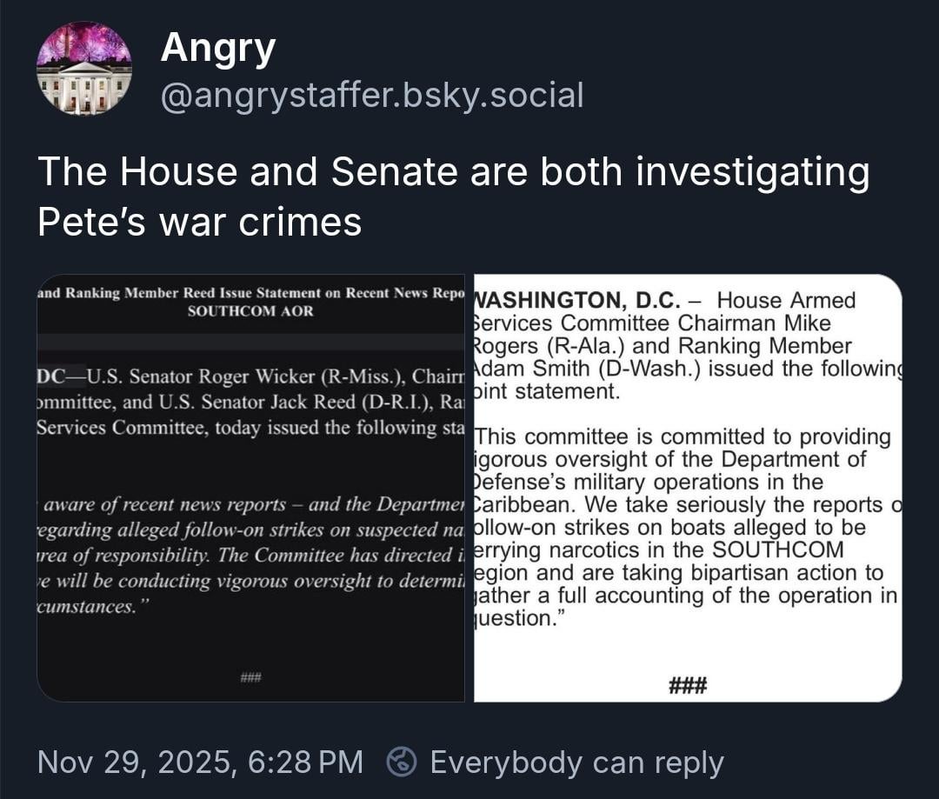Open the House Armed Services statement image
This screenshot has height=799, width=939.
(687, 487)
